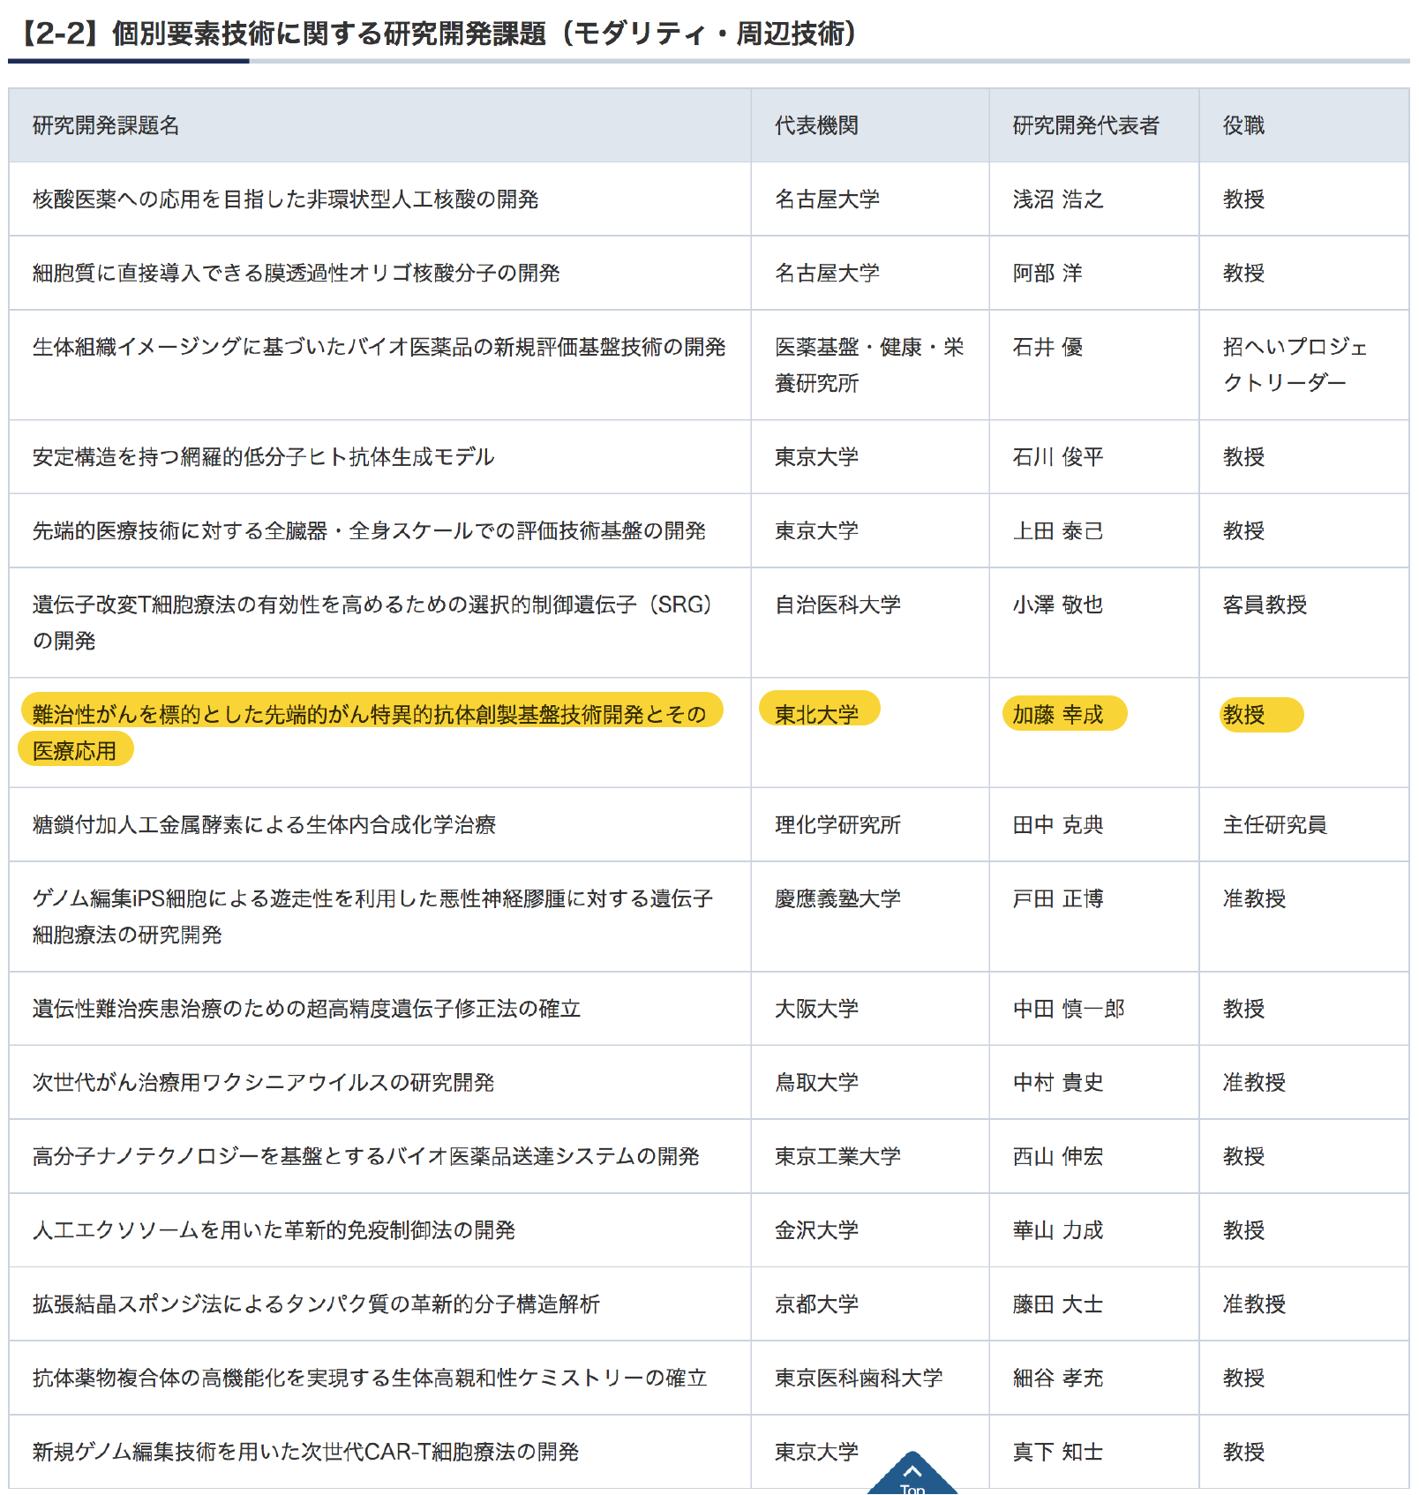The width and height of the screenshot is (1419, 1495).
Task: Click the title 遺伝性難治疾患治療のための超高精度遺伝子修正法の確立
Action: [x=306, y=1009]
